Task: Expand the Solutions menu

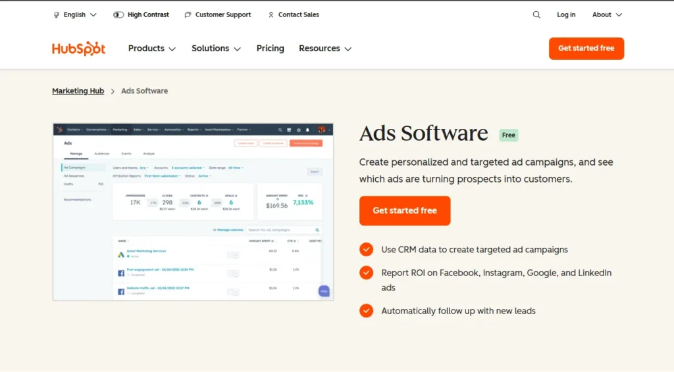Action: tap(216, 49)
